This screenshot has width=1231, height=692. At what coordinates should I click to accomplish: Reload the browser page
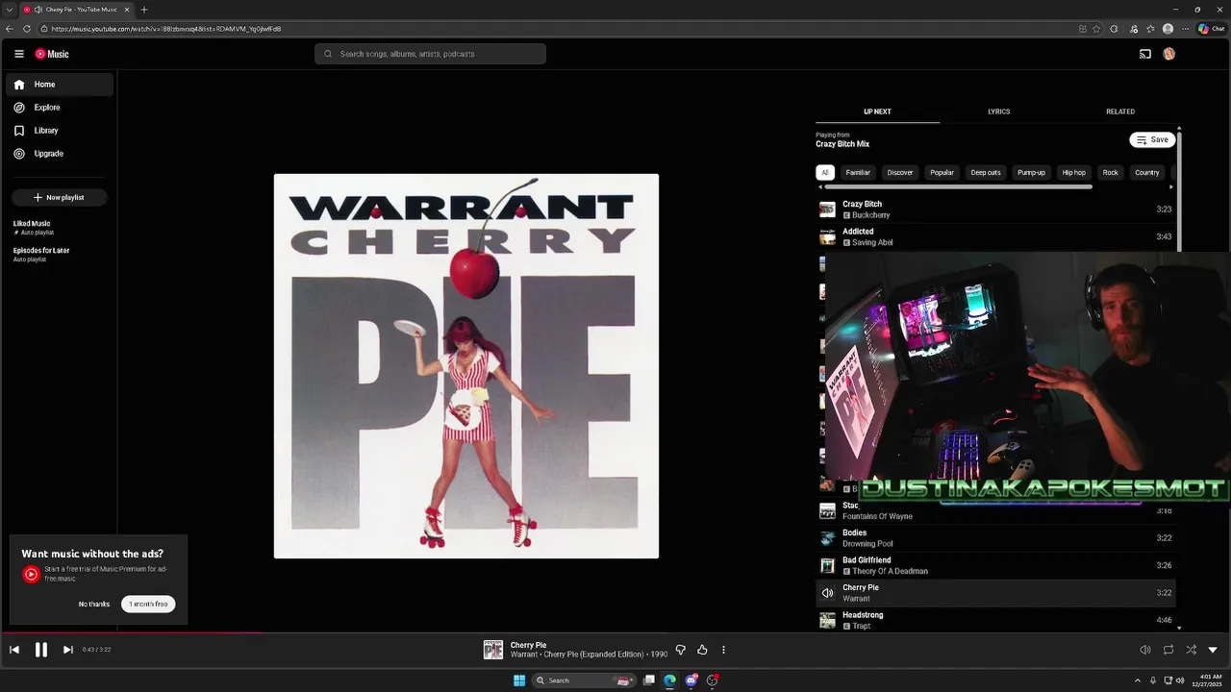pyautogui.click(x=26, y=29)
